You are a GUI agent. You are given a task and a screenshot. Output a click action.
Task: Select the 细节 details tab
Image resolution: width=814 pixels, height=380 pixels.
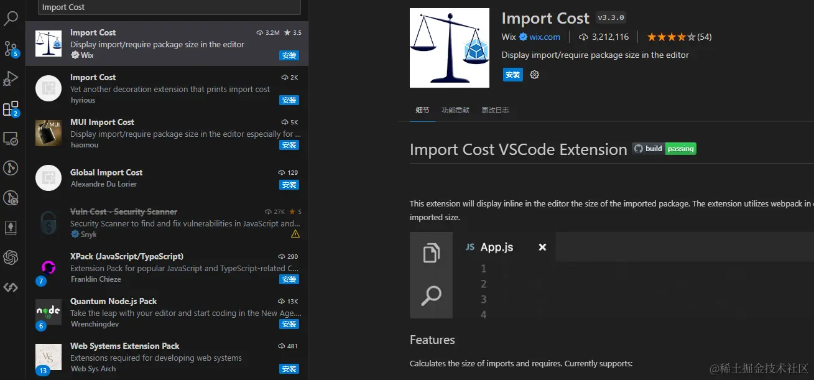(422, 110)
